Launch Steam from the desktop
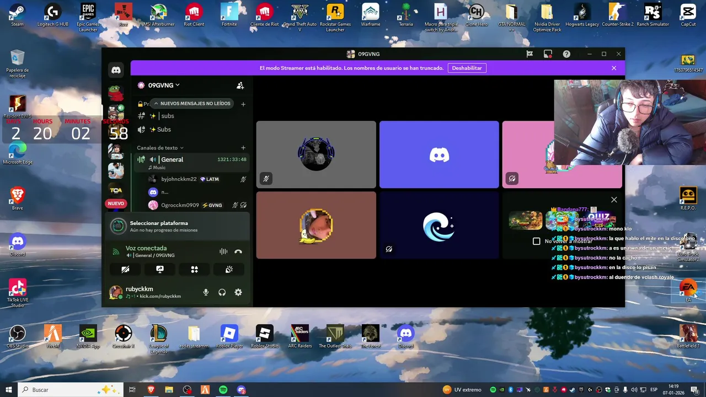The image size is (706, 397). (17, 14)
